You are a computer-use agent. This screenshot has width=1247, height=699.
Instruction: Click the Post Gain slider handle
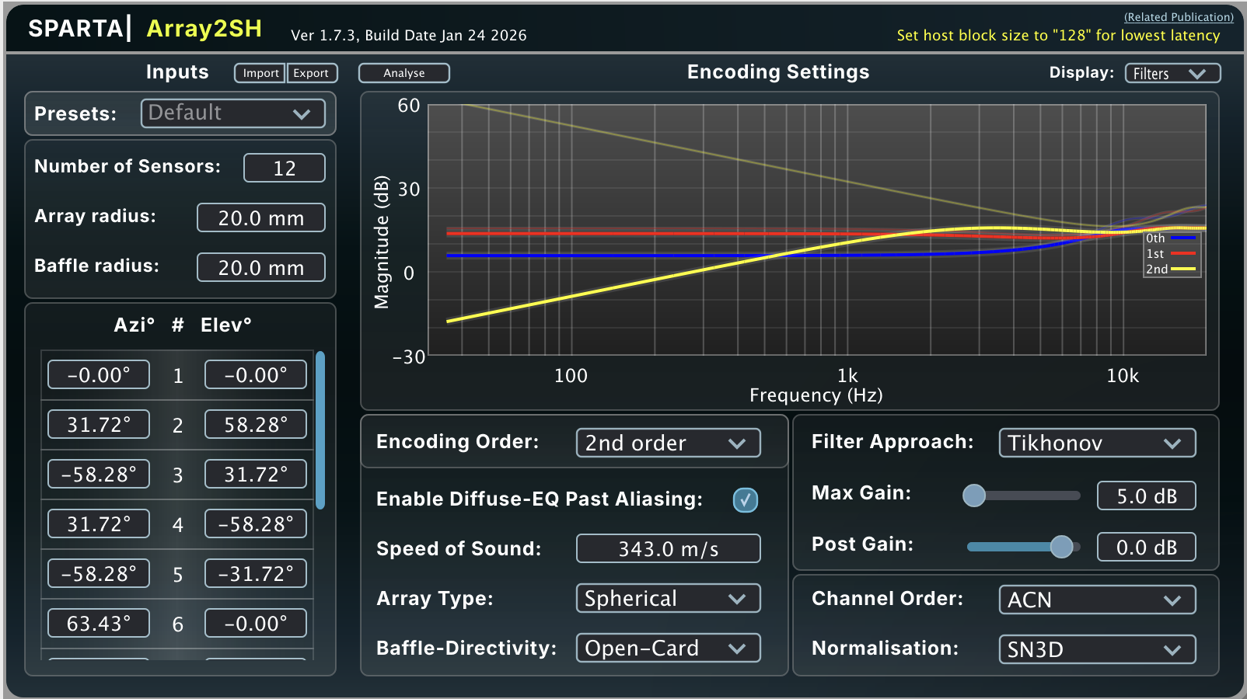[x=1061, y=547]
